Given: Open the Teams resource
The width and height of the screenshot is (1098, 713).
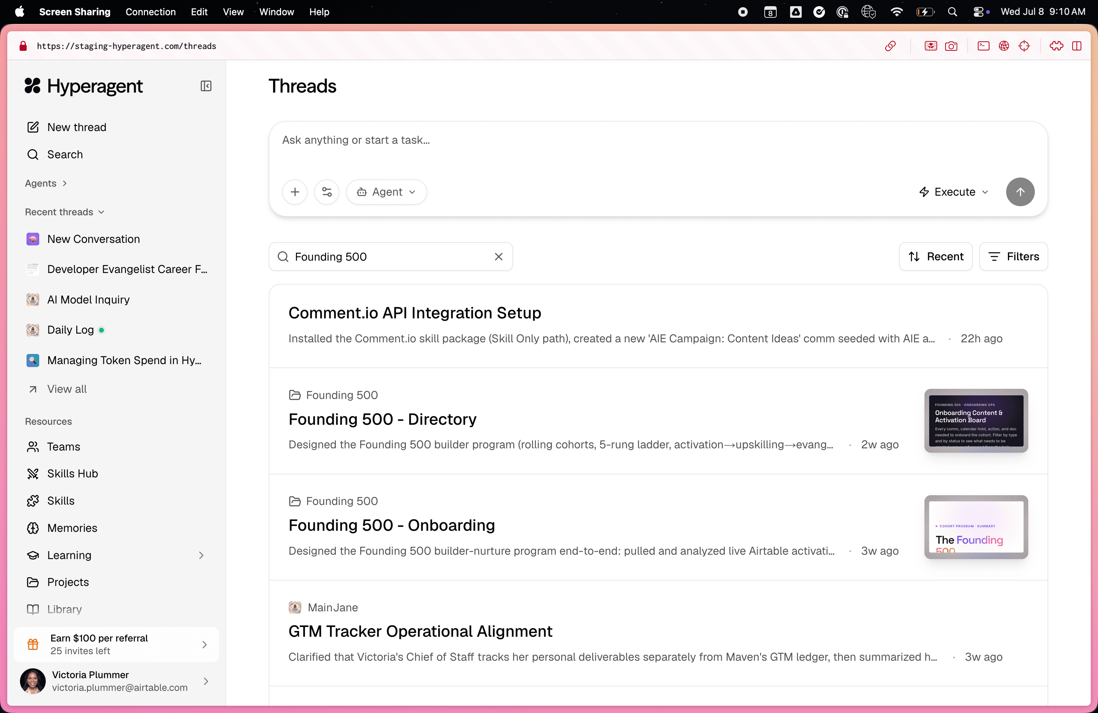Looking at the screenshot, I should (116, 447).
